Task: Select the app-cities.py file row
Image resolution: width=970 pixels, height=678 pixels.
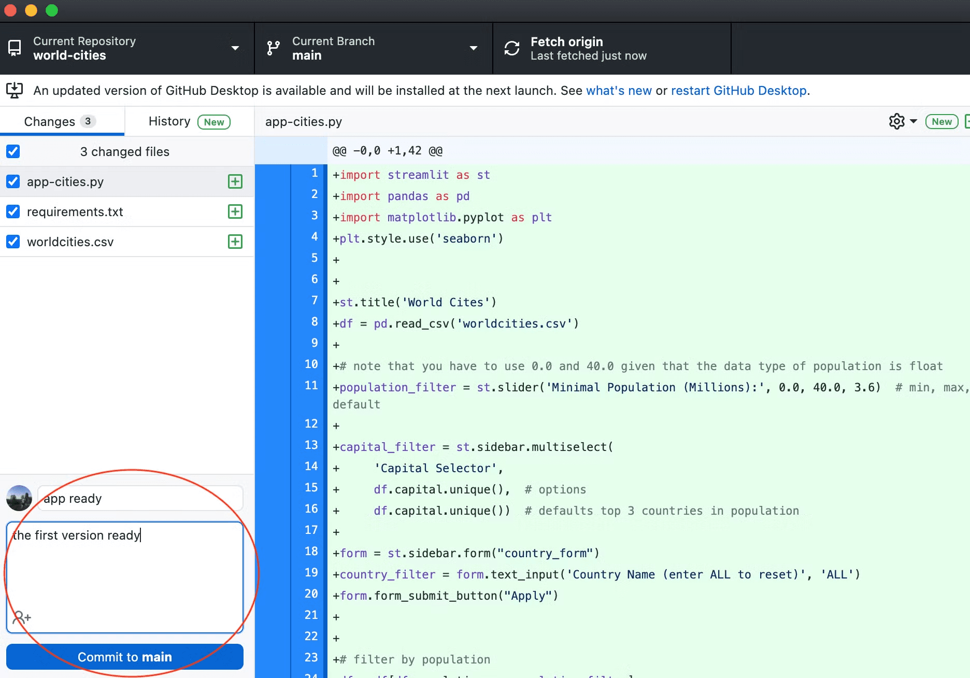Action: (x=127, y=181)
